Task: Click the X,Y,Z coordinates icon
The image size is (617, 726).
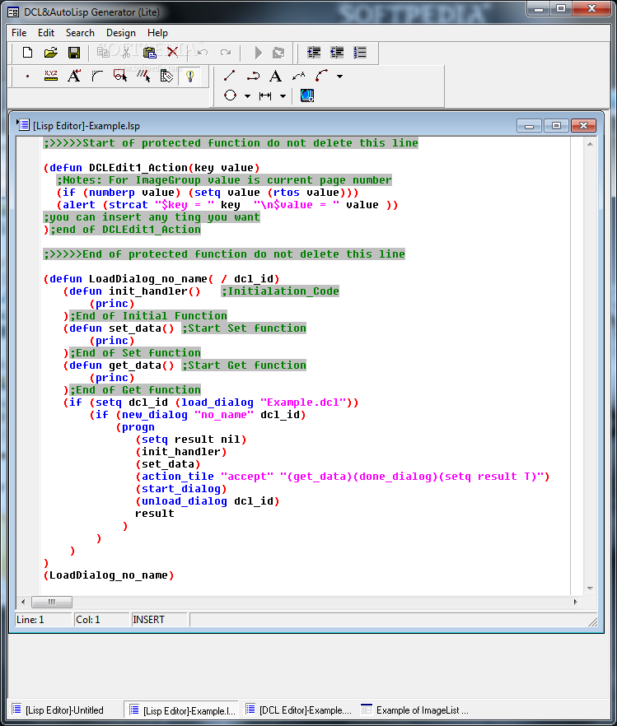Action: coord(51,76)
